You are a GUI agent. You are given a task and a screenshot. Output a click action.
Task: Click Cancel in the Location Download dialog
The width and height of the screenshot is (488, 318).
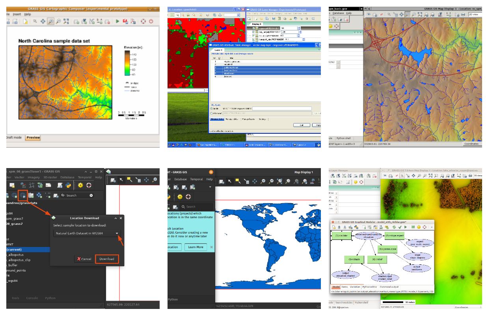coord(85,259)
